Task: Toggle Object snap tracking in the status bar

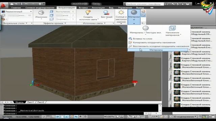Action: (x=67, y=117)
